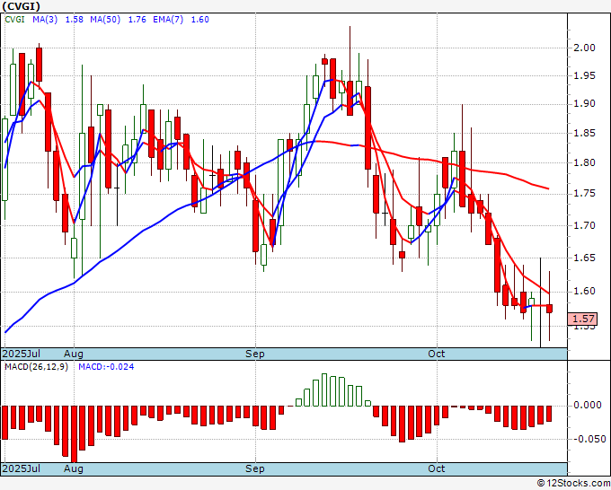Select the MA(3) indicator label
Viewport: 611px width, 490px height.
(45, 20)
